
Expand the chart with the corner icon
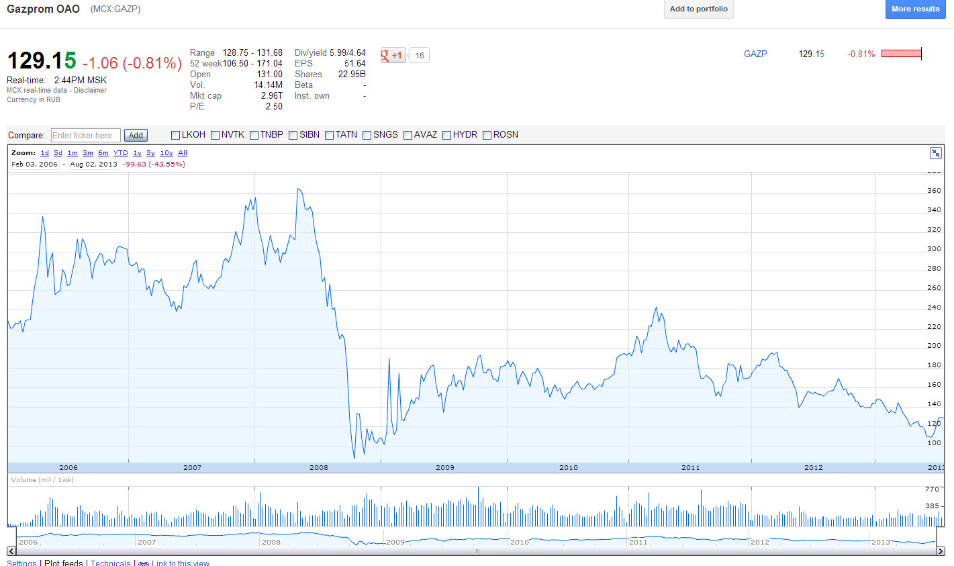[x=935, y=153]
